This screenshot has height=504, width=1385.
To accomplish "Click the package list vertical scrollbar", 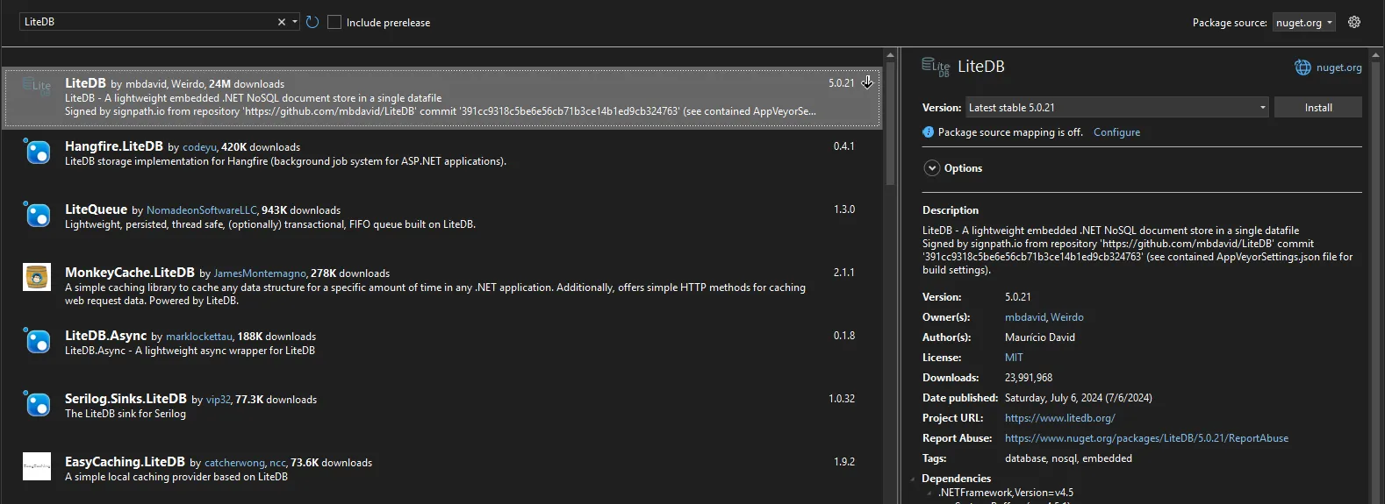I will click(890, 123).
